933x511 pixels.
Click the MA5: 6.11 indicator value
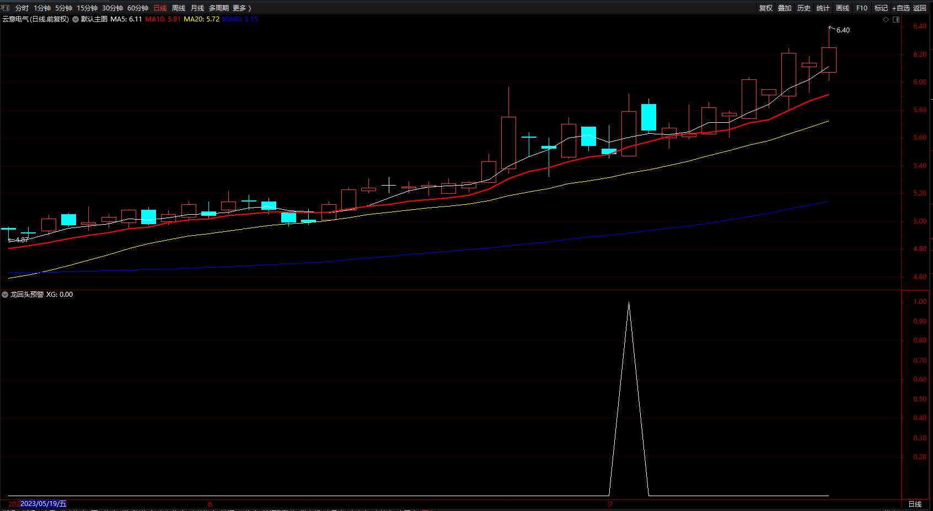(x=126, y=19)
